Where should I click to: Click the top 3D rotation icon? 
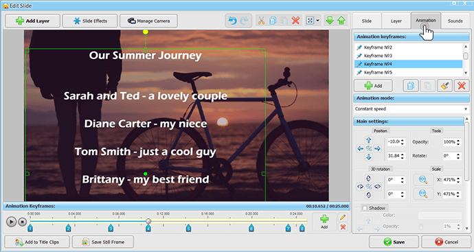point(368,179)
